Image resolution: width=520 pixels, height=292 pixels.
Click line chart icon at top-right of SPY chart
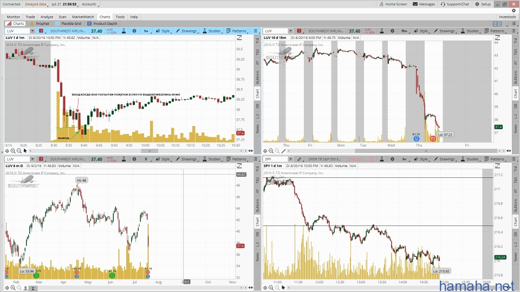tap(497, 166)
